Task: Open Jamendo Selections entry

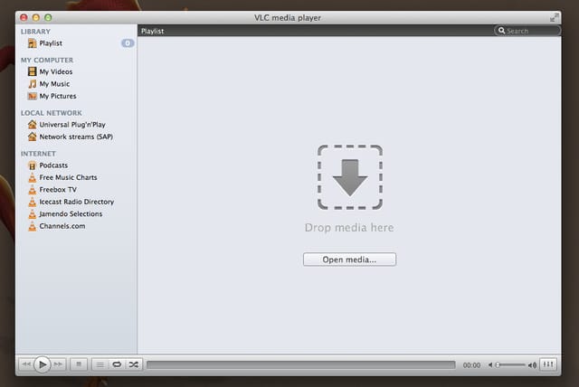Action: click(x=76, y=214)
